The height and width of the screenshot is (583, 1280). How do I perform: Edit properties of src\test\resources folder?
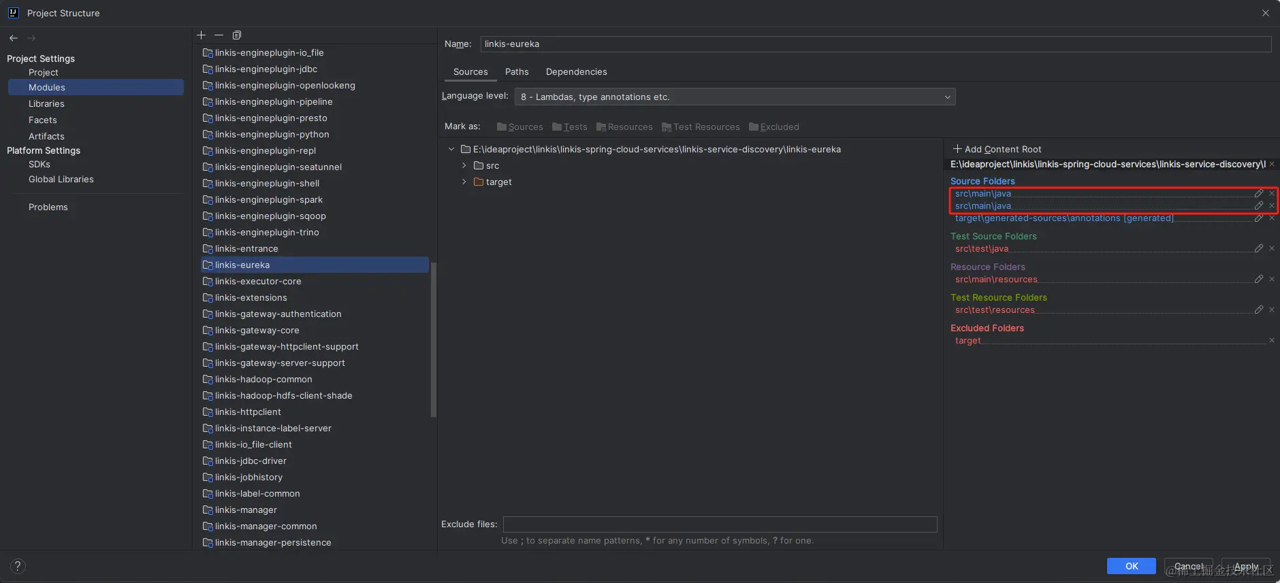(1259, 310)
